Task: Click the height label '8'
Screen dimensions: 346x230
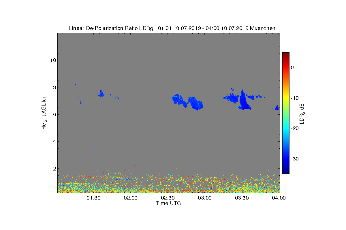Action: click(54, 87)
